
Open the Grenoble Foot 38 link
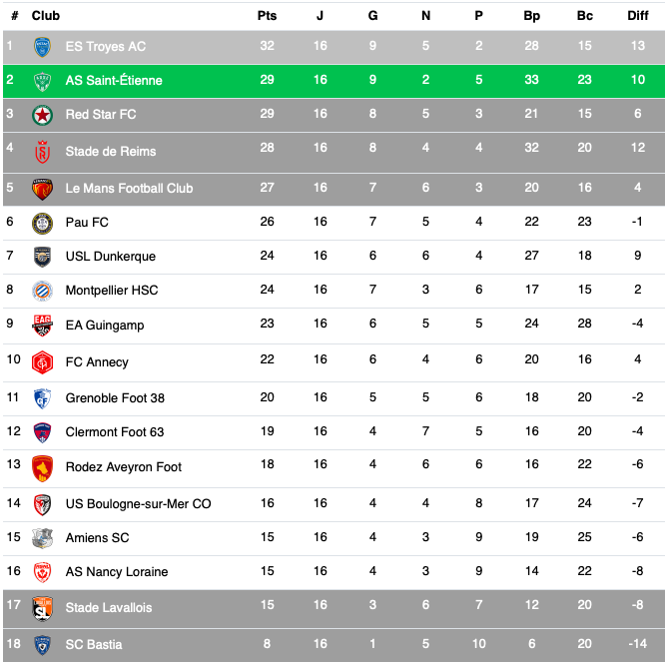[x=115, y=397]
